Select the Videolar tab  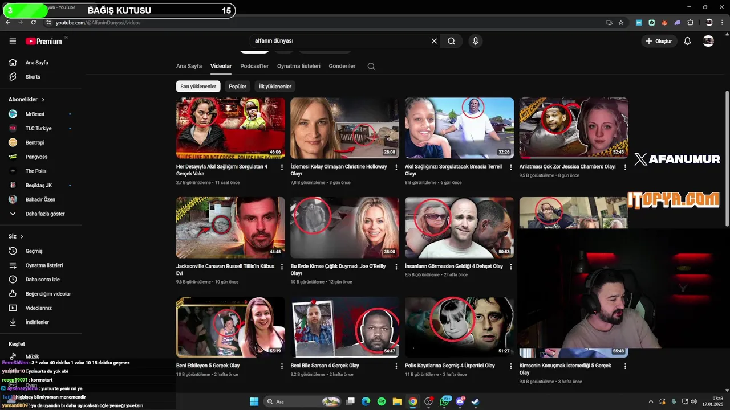coord(221,66)
